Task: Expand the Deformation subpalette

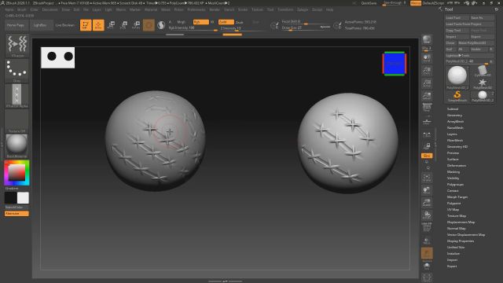Action: [x=457, y=166]
